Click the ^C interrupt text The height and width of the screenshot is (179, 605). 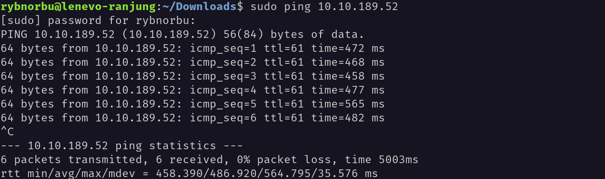7,132
